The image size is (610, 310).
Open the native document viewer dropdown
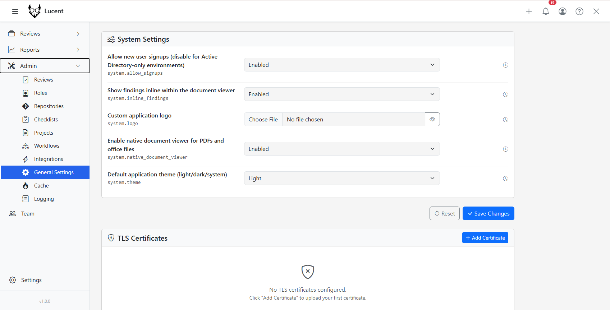tap(342, 149)
